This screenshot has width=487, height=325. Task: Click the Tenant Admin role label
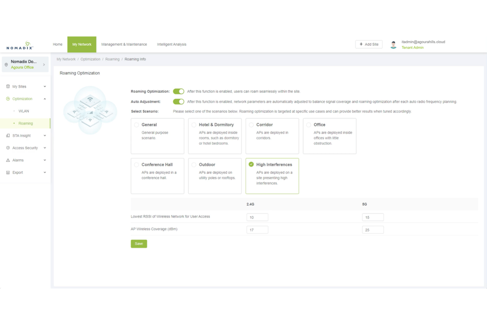[412, 47]
